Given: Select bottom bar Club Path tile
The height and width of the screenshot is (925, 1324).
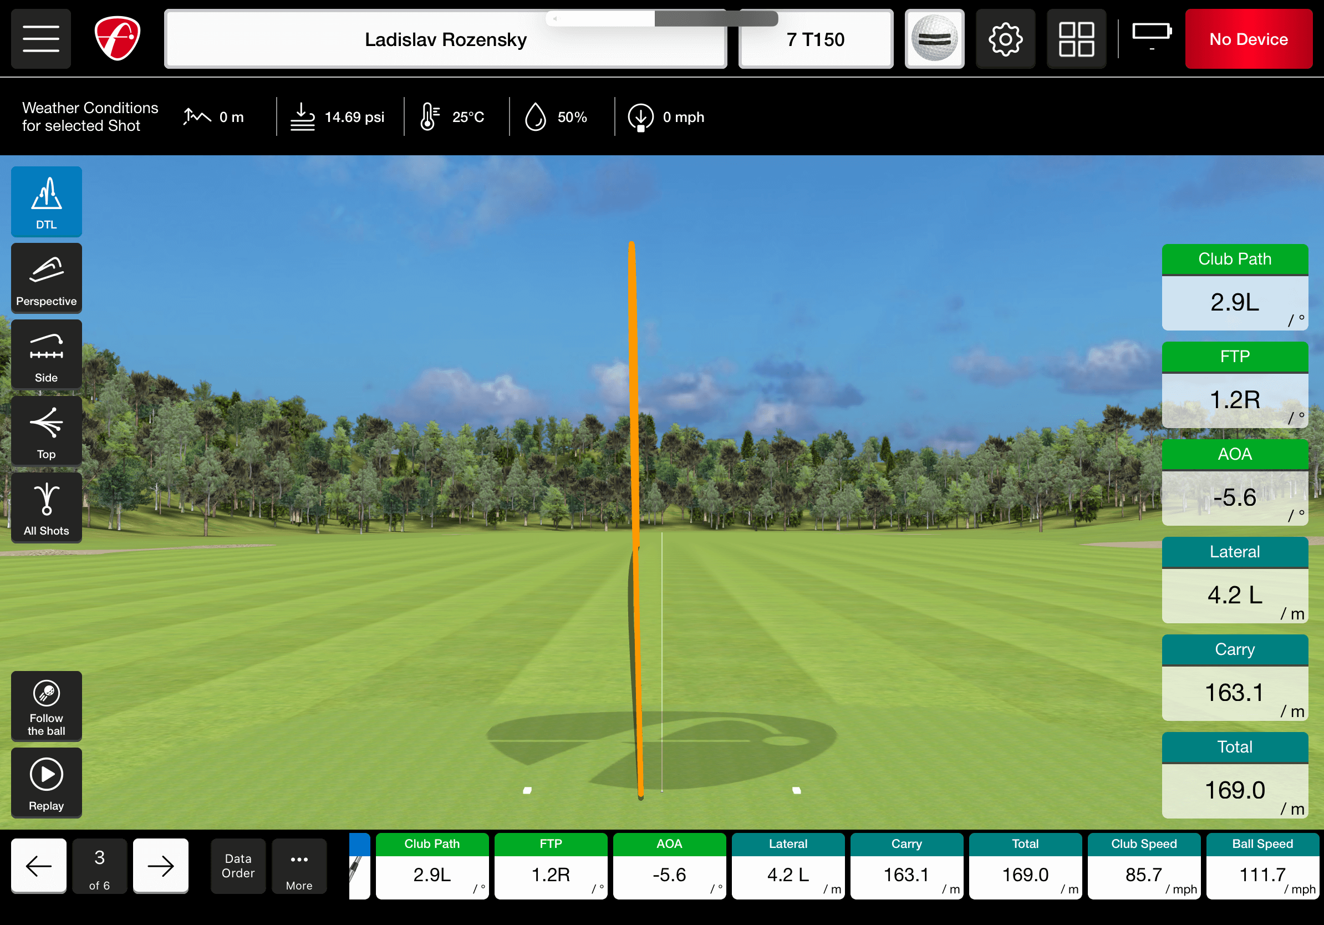Looking at the screenshot, I should 432,866.
